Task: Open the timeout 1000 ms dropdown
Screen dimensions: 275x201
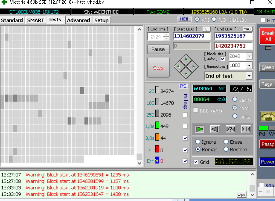Action: coord(249,66)
